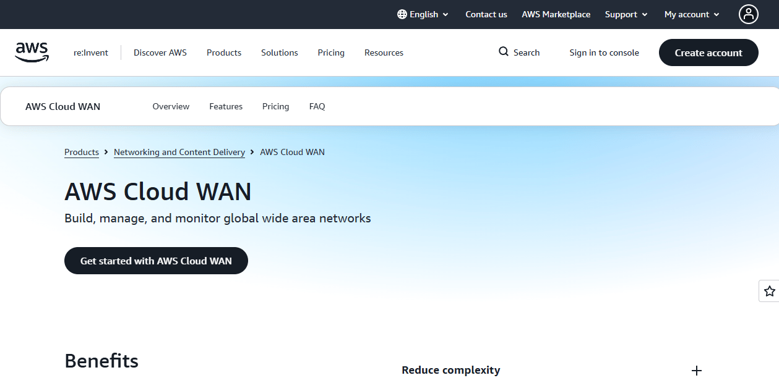Switch to the FAQ tab
This screenshot has width=779, height=391.
coord(317,106)
